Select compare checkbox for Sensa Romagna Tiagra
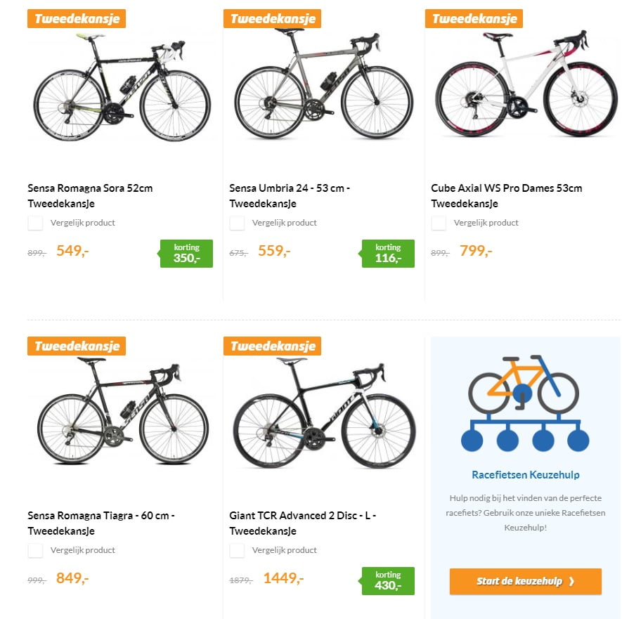Viewport: 622px width, 619px height. (35, 551)
